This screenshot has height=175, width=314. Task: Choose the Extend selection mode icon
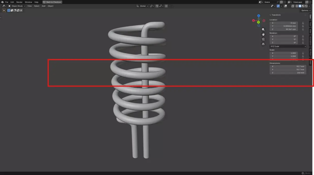[x=12, y=10]
